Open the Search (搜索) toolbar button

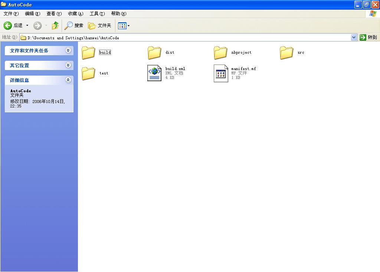point(74,26)
